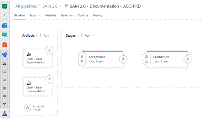Screen dimensions: 201x119
Task: Open the Variables tab
Action: (x=51, y=15)
